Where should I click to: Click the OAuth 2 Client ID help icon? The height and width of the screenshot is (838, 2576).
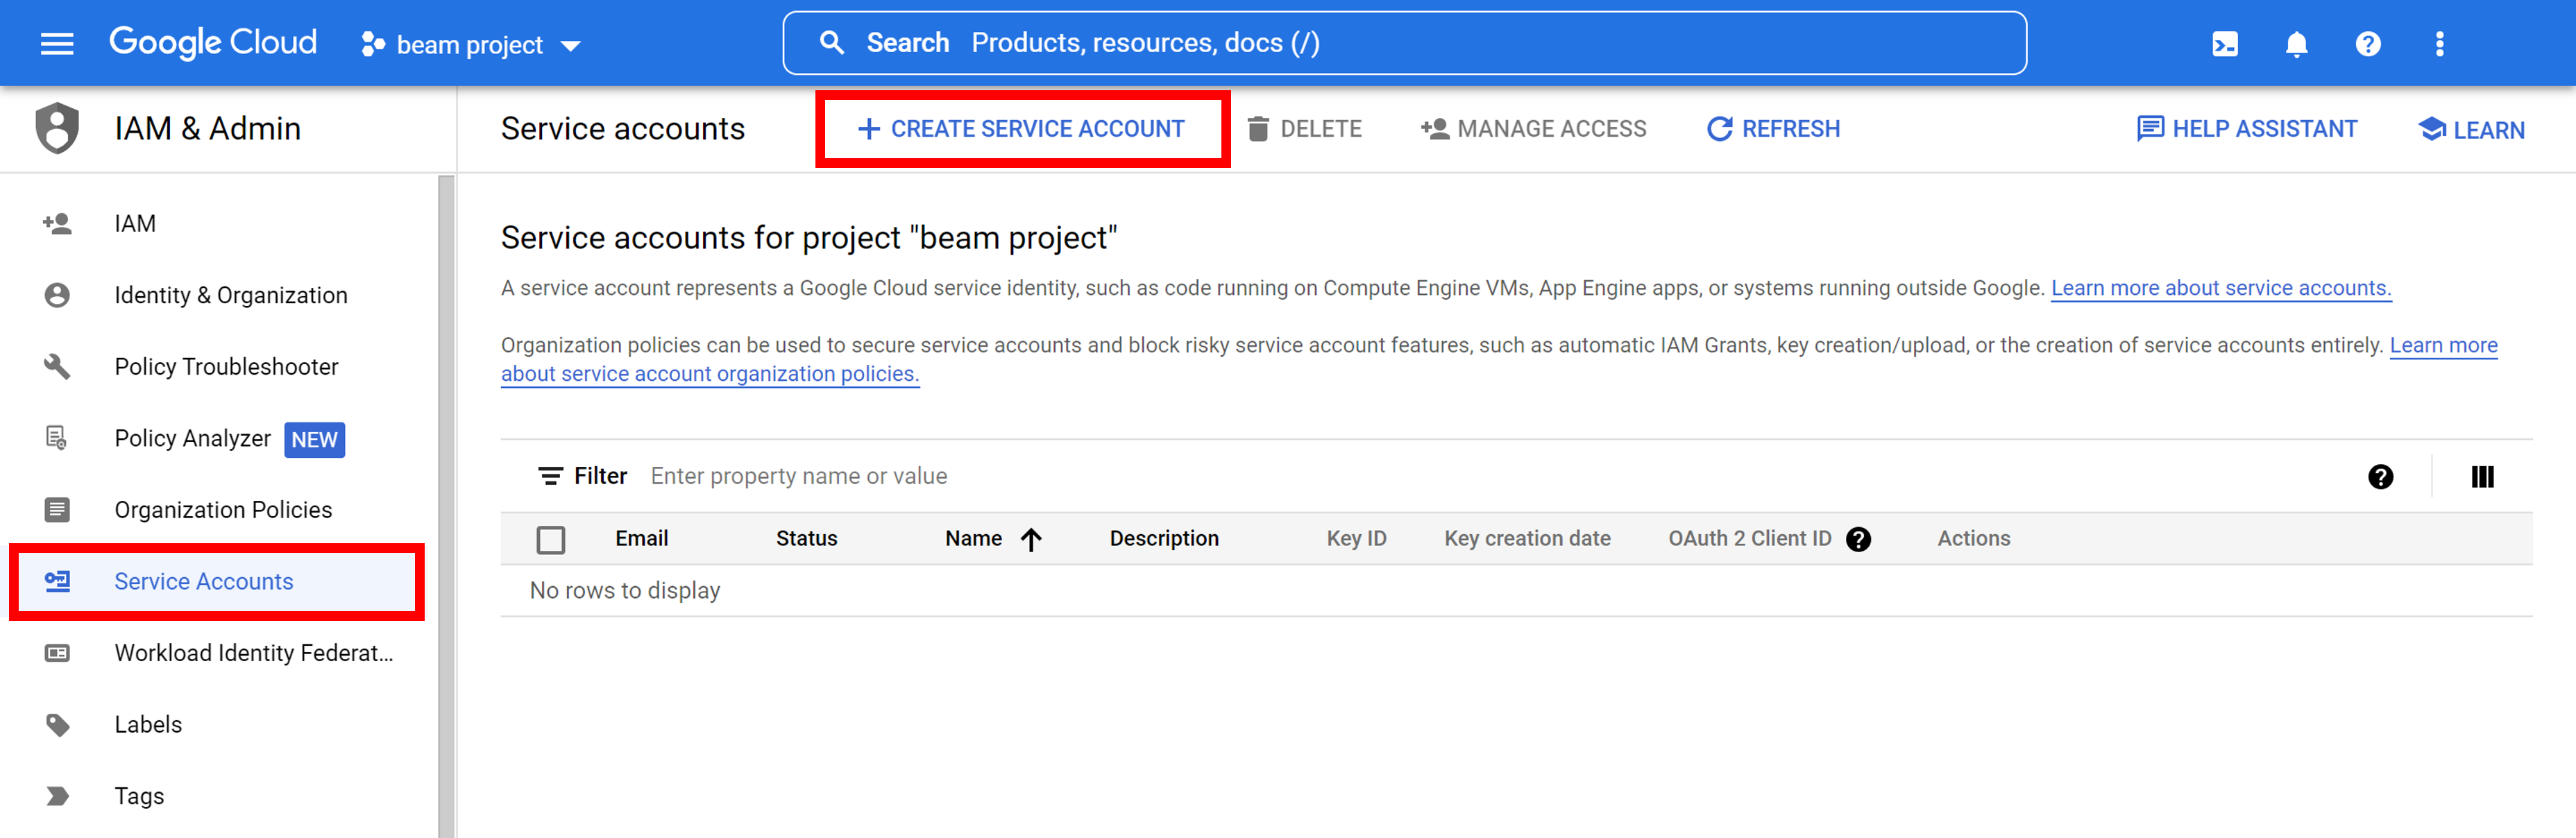coord(1859,539)
